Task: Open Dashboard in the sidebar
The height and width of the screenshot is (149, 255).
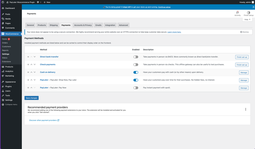Action: click(10, 8)
